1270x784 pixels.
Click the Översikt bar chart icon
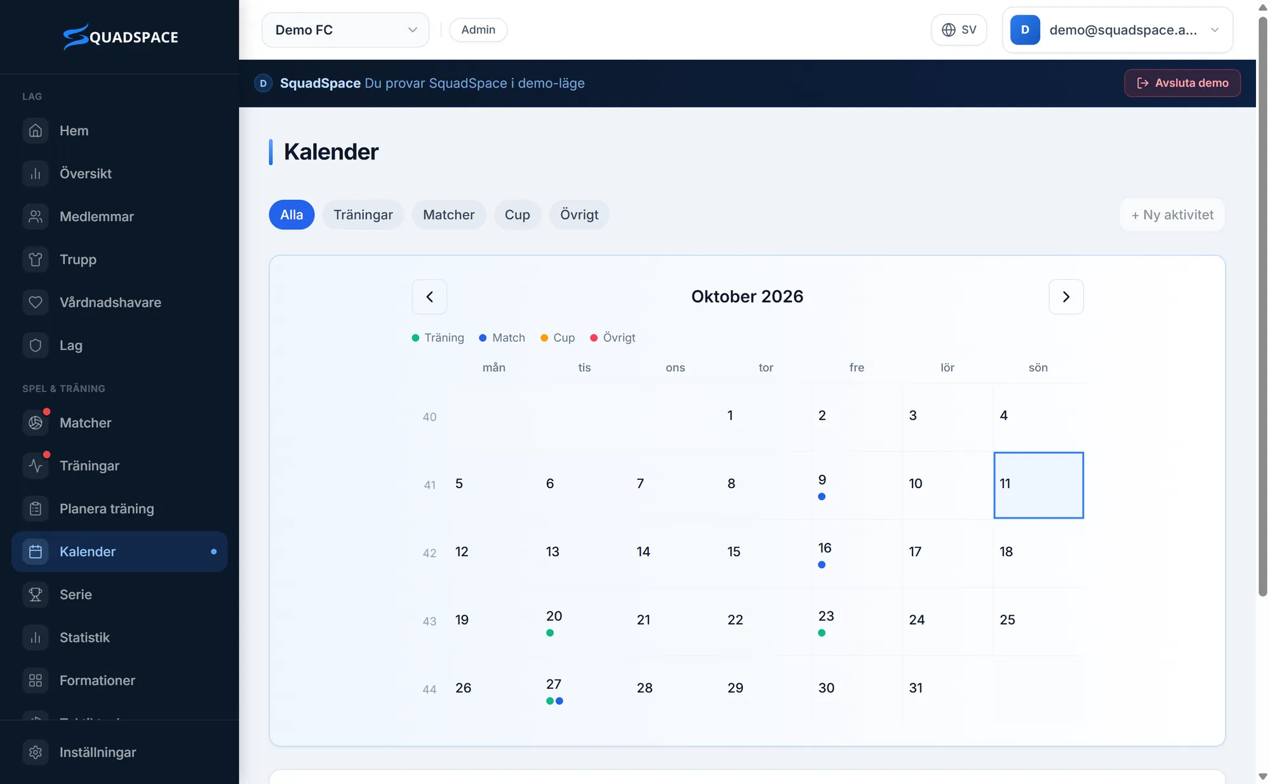pyautogui.click(x=36, y=173)
